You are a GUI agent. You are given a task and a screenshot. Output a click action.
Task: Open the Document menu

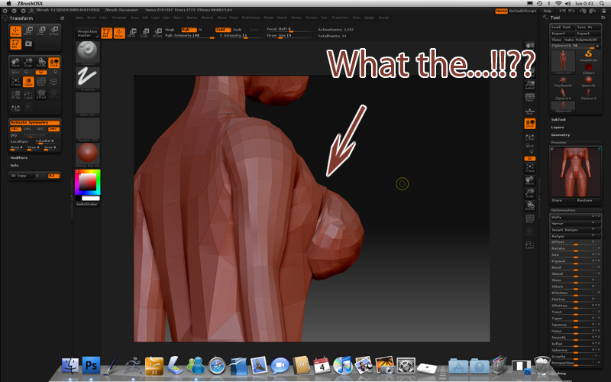tap(119, 18)
